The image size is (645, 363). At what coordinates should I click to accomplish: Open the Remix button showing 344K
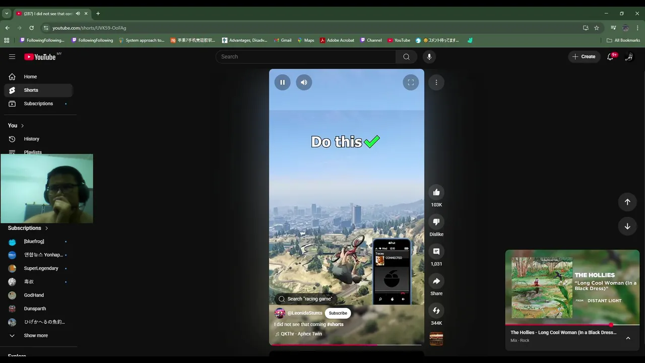tap(436, 311)
